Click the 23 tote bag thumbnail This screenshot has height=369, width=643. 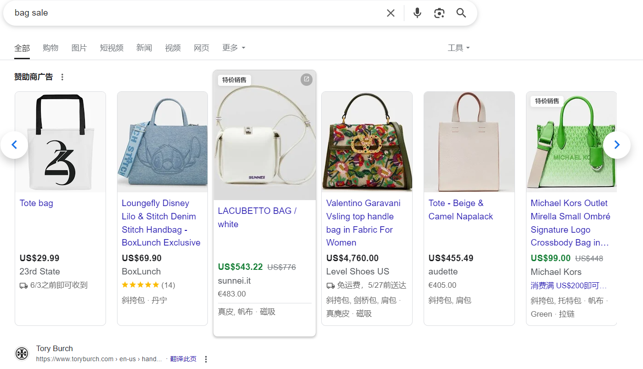coord(61,142)
